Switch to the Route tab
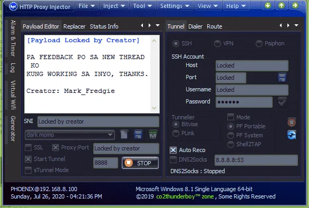The height and width of the screenshot is (208, 309). click(x=215, y=26)
